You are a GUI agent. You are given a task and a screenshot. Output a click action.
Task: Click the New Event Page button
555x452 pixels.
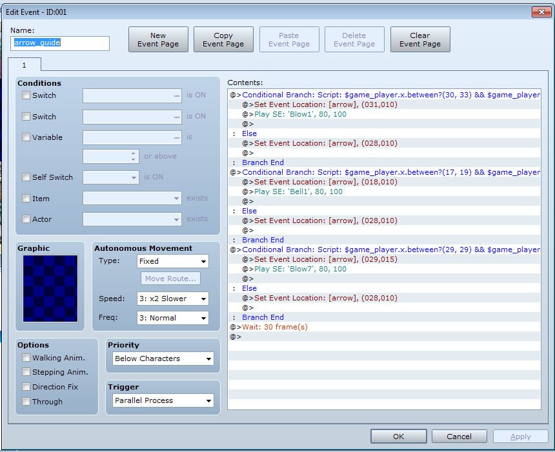158,39
